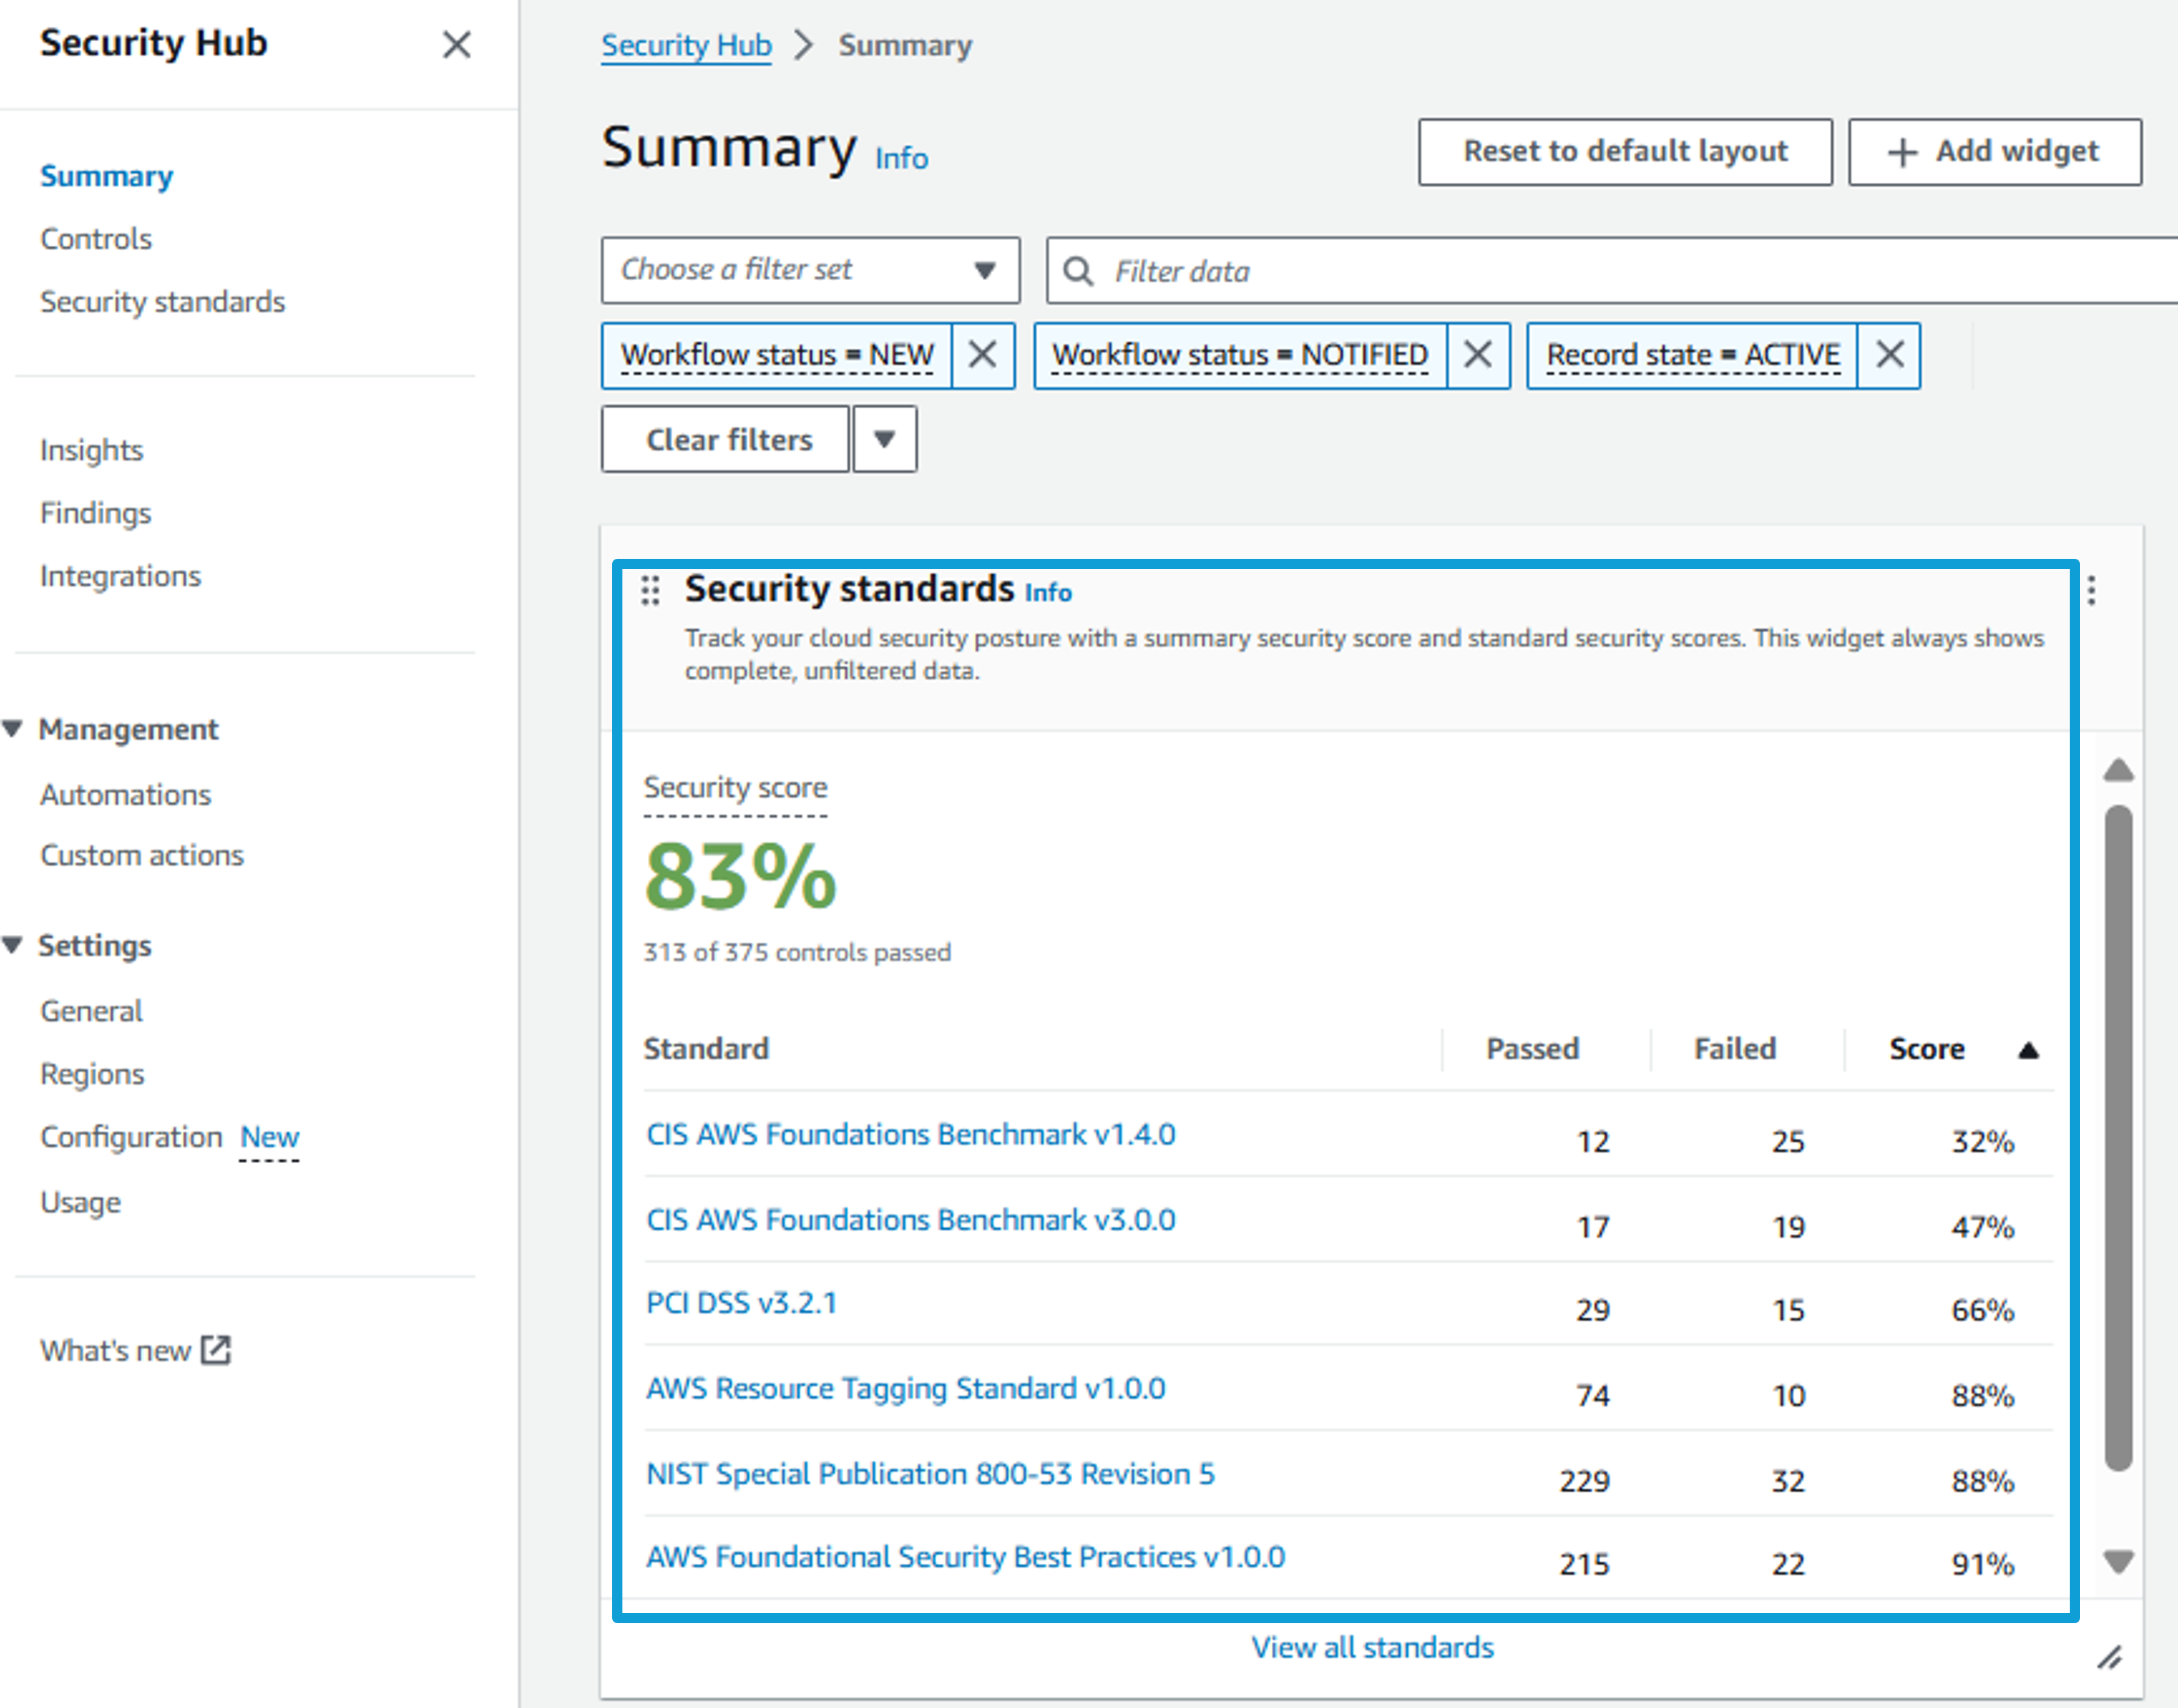The width and height of the screenshot is (2178, 1708).
Task: Click the Security Hub breadcrumb link
Action: pos(686,45)
